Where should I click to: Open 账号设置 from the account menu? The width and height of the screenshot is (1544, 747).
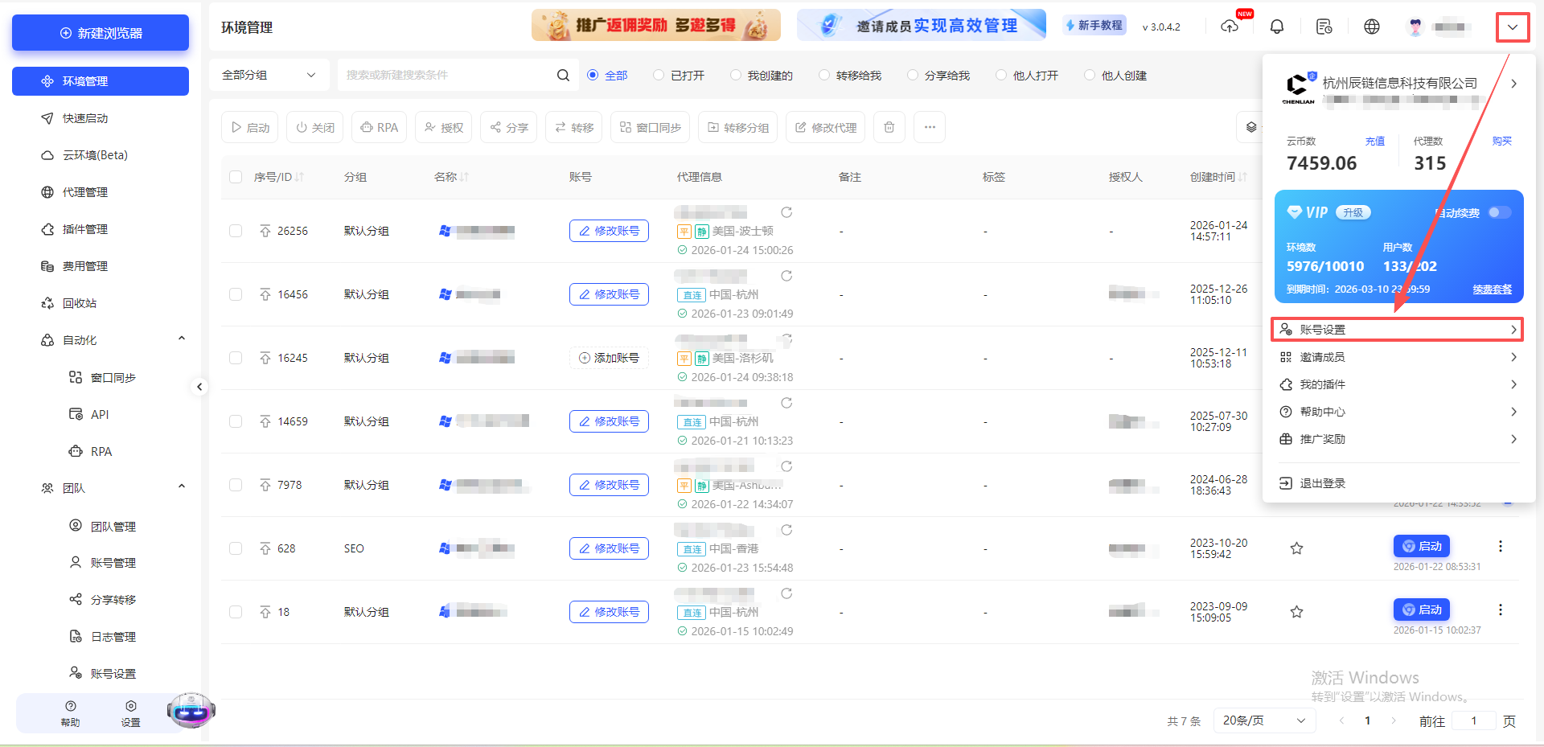[x=1397, y=329]
